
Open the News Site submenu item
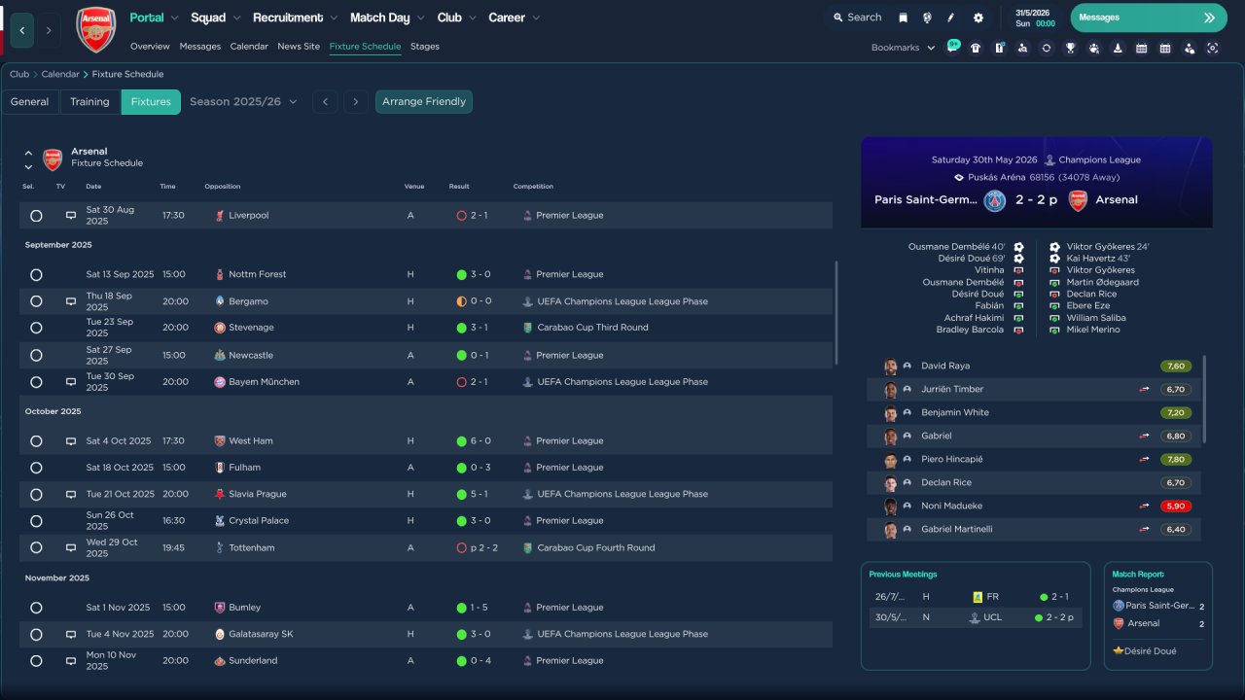point(298,47)
